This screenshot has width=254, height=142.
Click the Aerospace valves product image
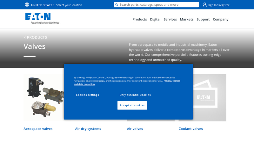point(44,98)
